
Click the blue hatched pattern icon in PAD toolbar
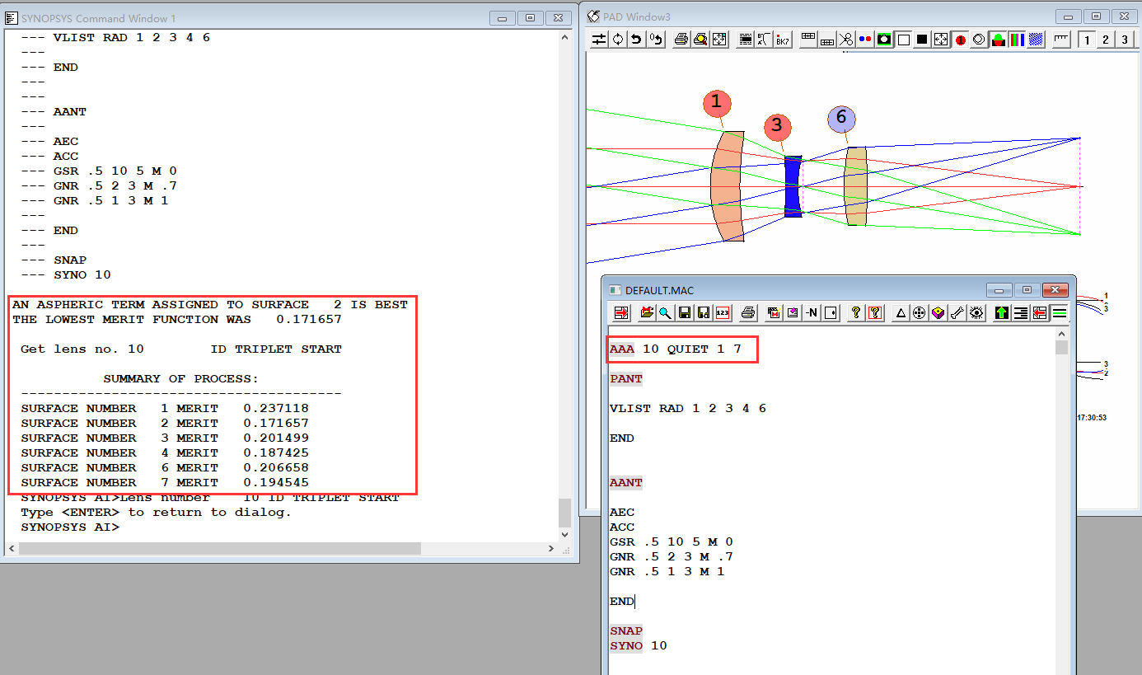(x=1036, y=40)
